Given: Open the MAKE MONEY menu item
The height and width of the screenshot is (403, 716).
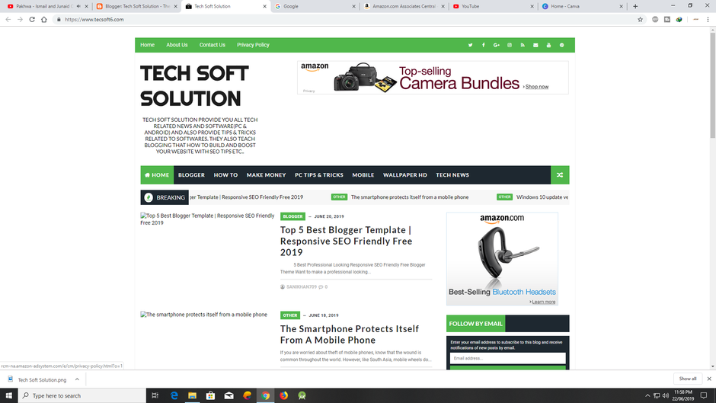Looking at the screenshot, I should pos(267,175).
